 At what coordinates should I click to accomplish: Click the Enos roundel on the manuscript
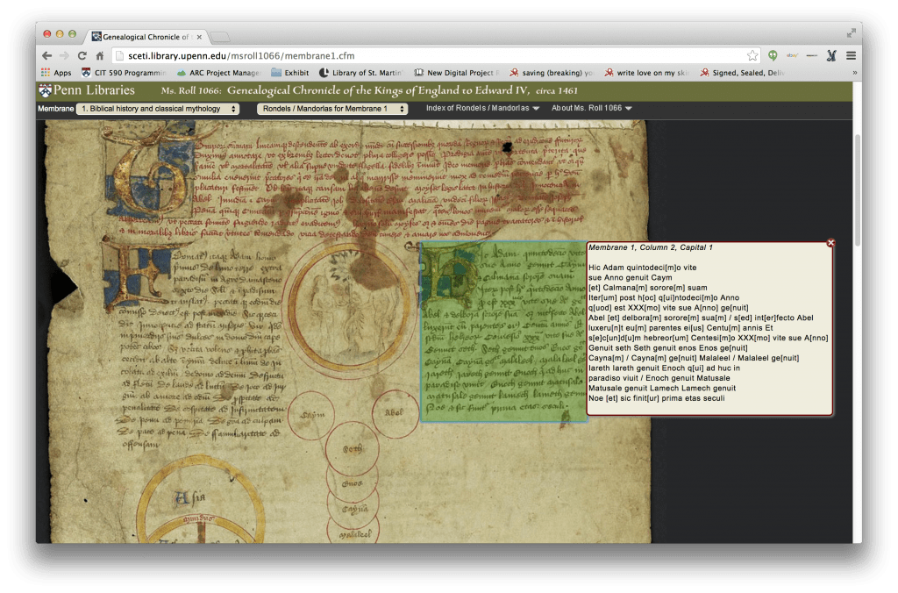(x=353, y=483)
